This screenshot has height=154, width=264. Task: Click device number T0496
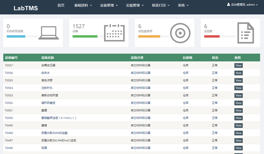coord(9,148)
